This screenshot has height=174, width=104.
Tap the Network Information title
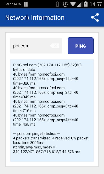pyautogui.click(x=35, y=18)
